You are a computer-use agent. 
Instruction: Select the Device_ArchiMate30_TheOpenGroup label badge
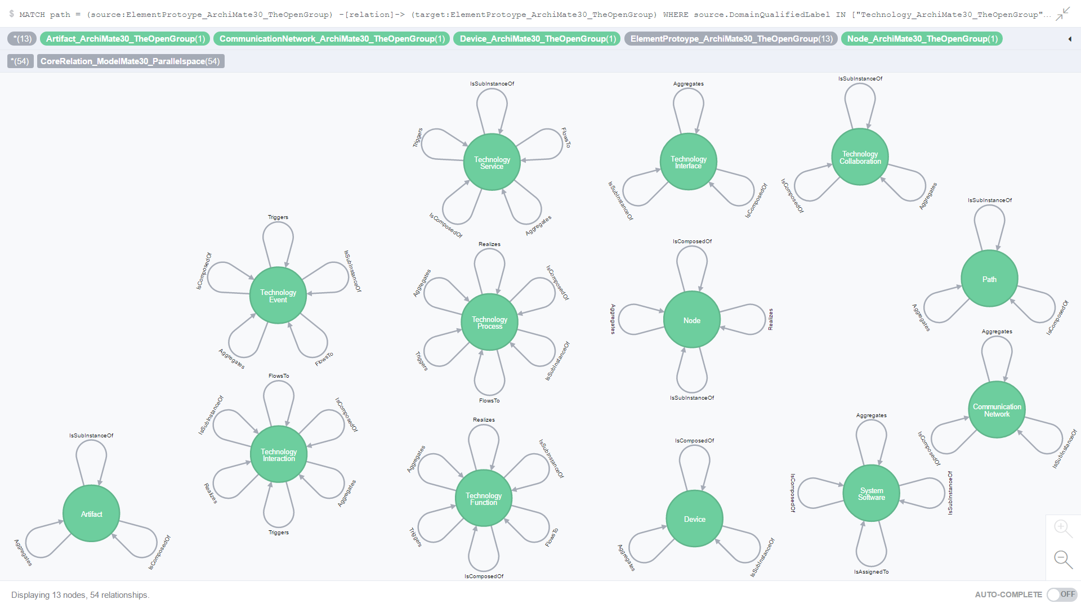537,39
